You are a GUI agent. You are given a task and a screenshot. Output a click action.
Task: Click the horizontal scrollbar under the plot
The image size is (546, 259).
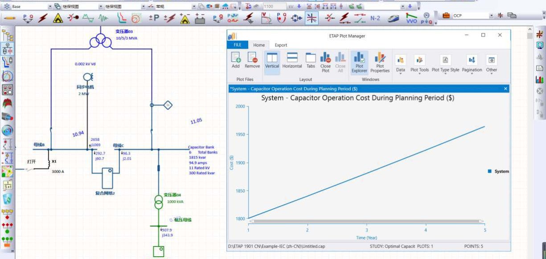pos(365,221)
